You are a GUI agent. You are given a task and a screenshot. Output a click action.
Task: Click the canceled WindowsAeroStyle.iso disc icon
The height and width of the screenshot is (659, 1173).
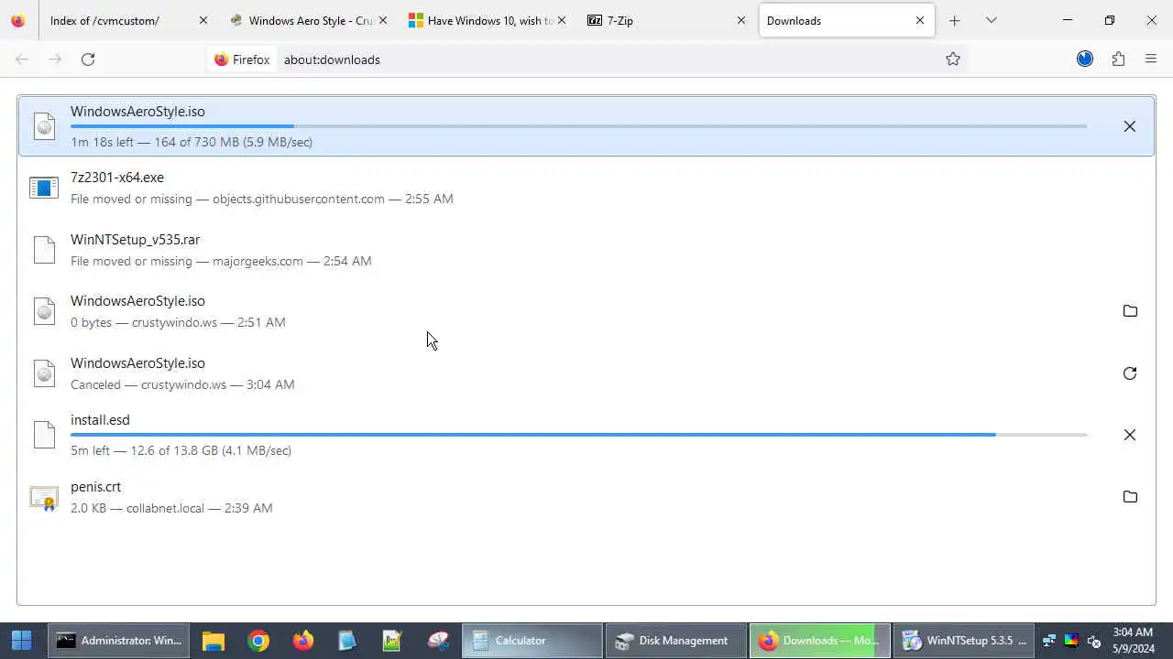(44, 373)
